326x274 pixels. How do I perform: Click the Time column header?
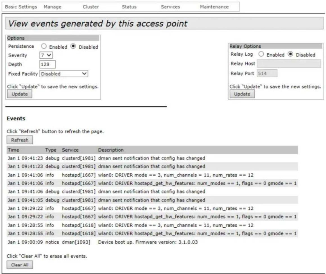pos(13,150)
